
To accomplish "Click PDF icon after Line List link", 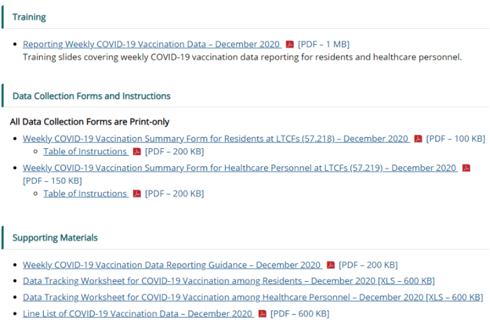I will (x=263, y=314).
